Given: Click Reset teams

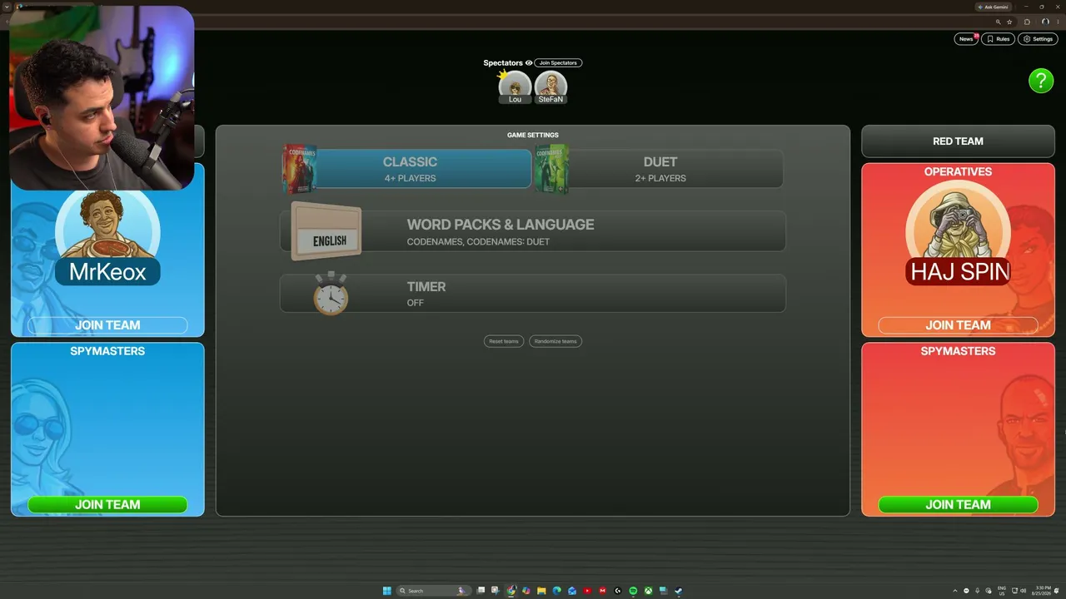Looking at the screenshot, I should tap(504, 341).
